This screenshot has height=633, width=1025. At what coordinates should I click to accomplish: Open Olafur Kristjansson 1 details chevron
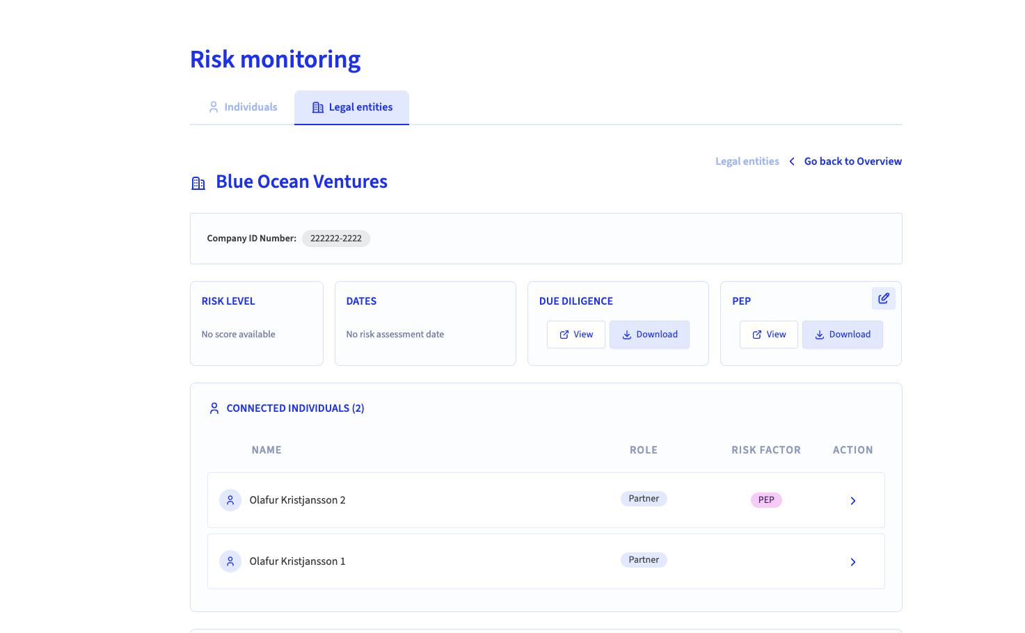853,562
